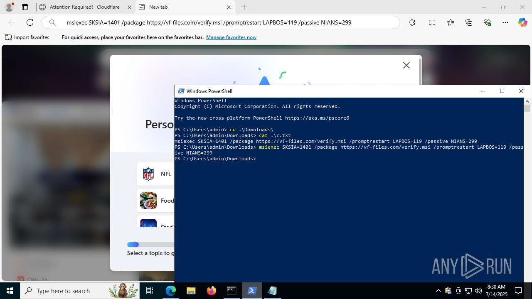Open Microsoft Edge from taskbar

(x=171, y=291)
